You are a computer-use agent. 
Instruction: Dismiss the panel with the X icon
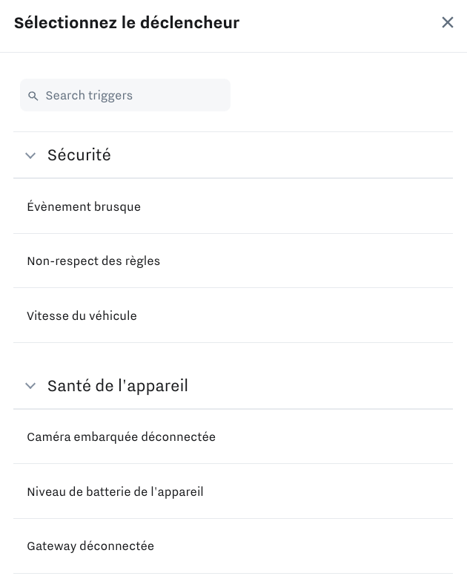tap(447, 22)
